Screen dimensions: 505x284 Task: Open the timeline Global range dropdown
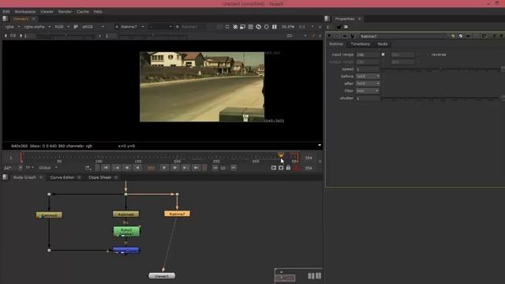coord(47,168)
